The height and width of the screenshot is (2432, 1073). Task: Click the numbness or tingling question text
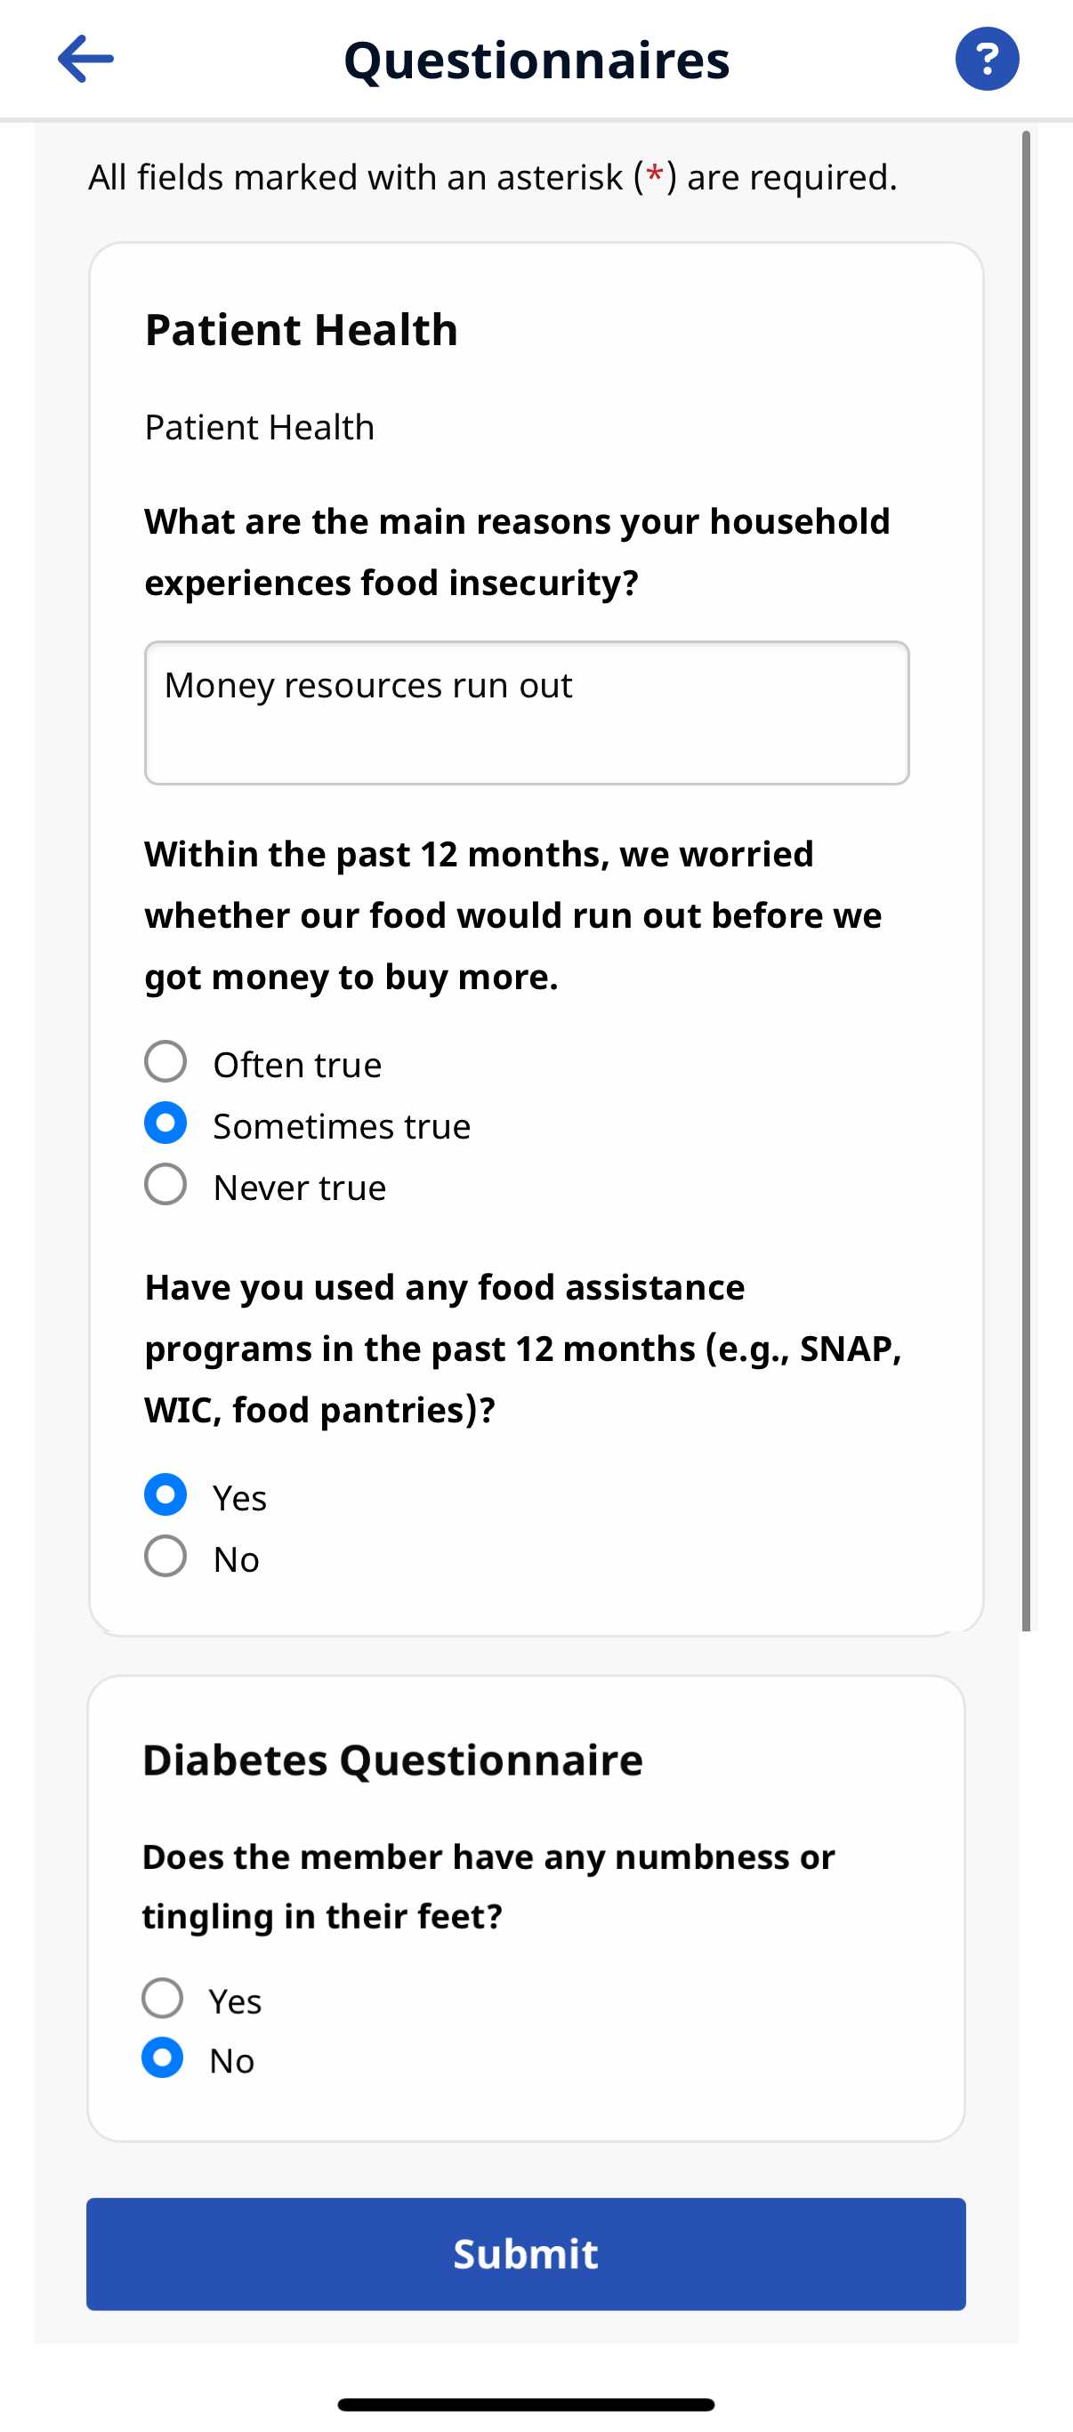(488, 1887)
